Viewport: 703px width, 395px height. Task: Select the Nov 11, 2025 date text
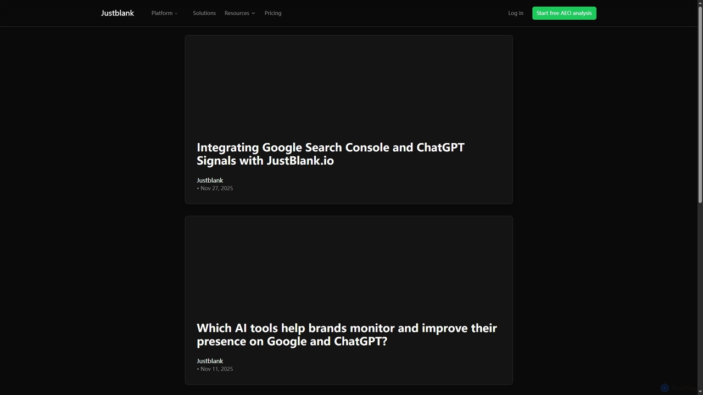(x=216, y=369)
